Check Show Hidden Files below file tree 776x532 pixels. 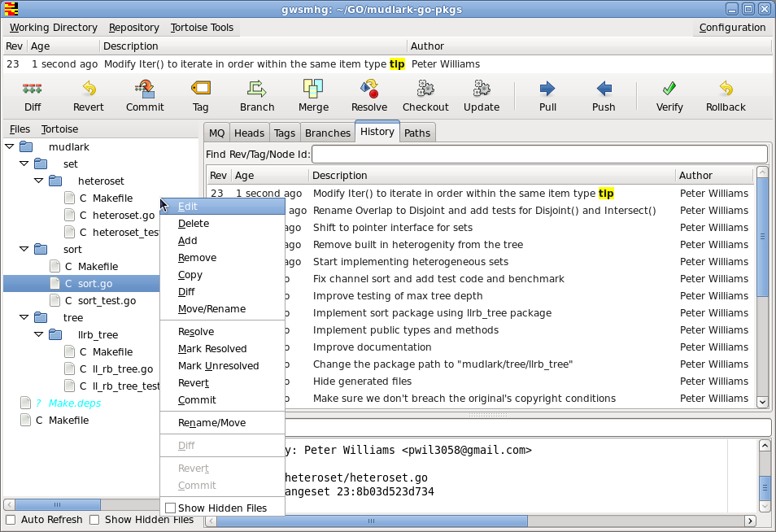click(x=94, y=520)
